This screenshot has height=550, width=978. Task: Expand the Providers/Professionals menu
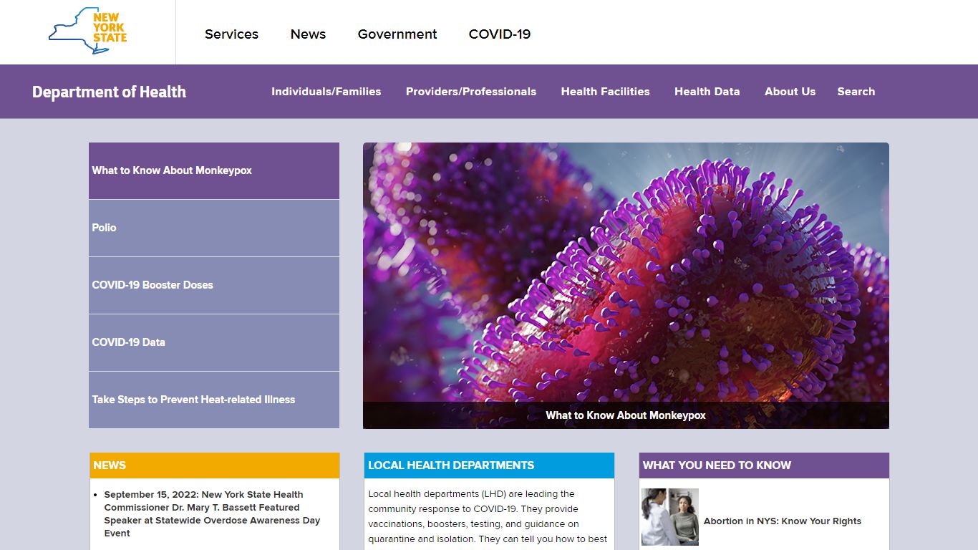point(471,92)
